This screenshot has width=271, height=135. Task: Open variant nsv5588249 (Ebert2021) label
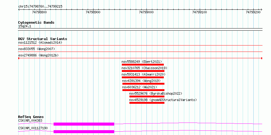click(x=142, y=62)
